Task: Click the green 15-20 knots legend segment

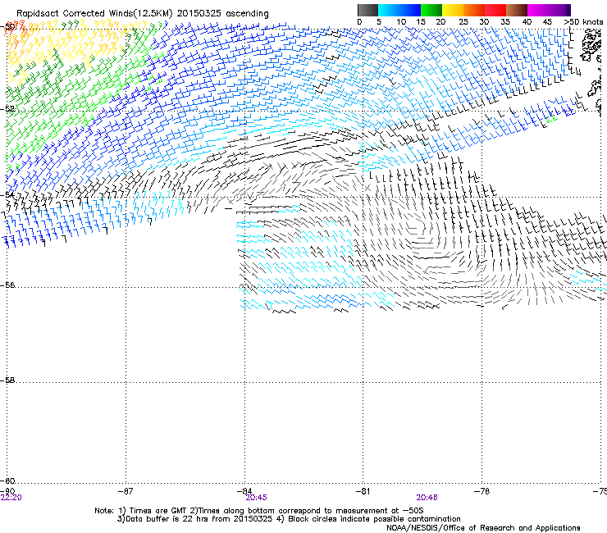Action: coord(431,10)
